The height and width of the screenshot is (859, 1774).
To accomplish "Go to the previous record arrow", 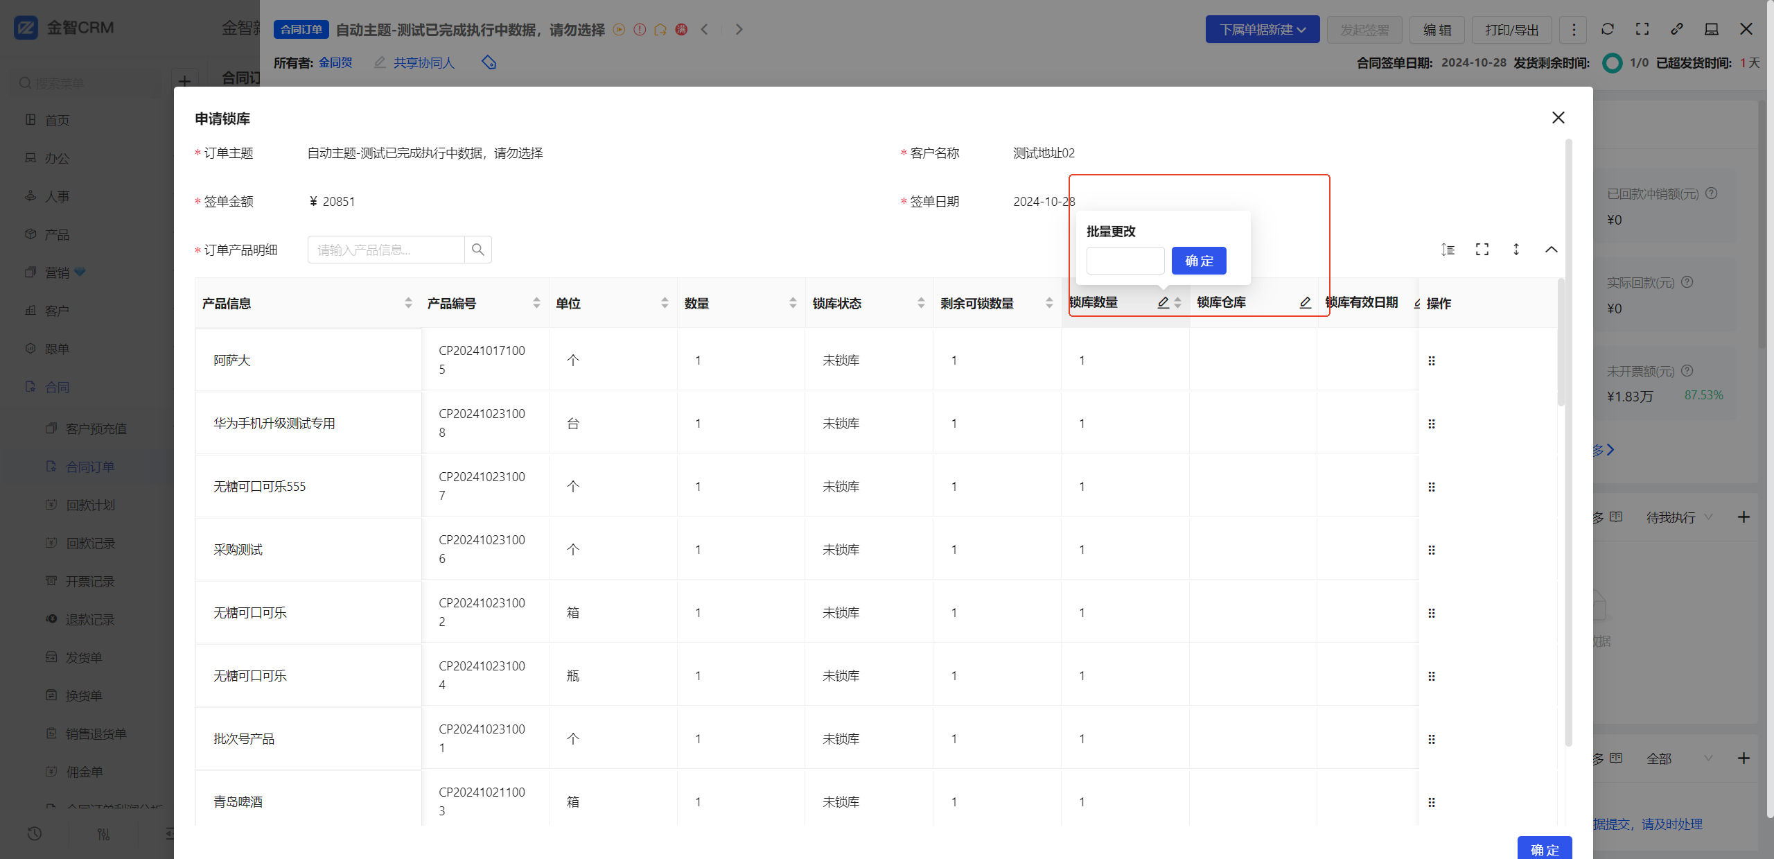I will pos(705,29).
